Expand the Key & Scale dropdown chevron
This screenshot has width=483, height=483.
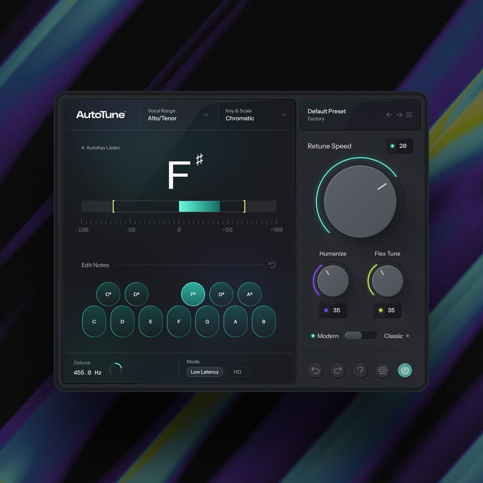[284, 115]
